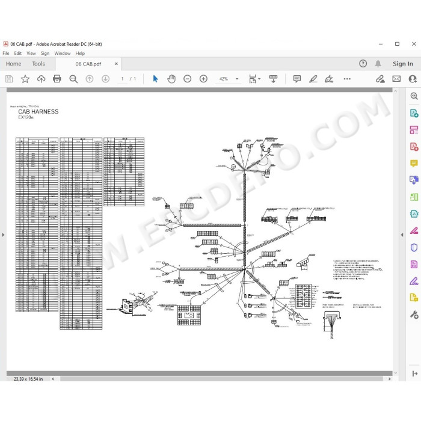Activate the selection arrow tool
The image size is (421, 421).
click(155, 79)
